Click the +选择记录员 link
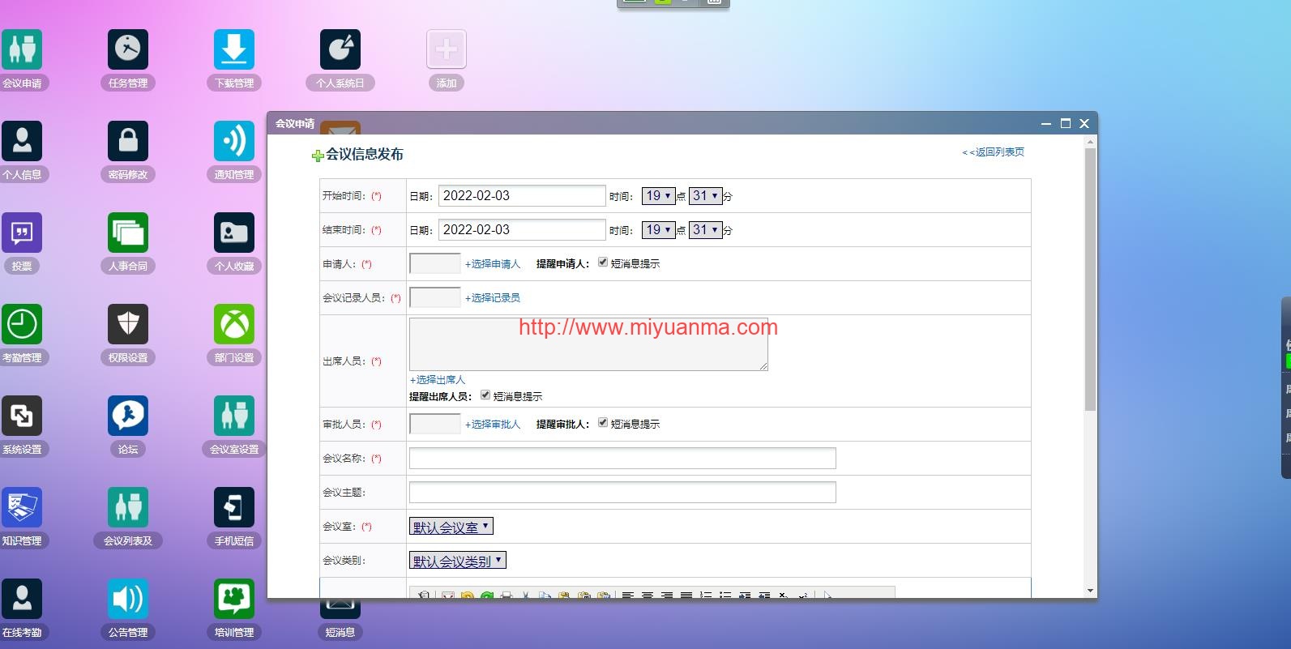The height and width of the screenshot is (649, 1291). [493, 298]
